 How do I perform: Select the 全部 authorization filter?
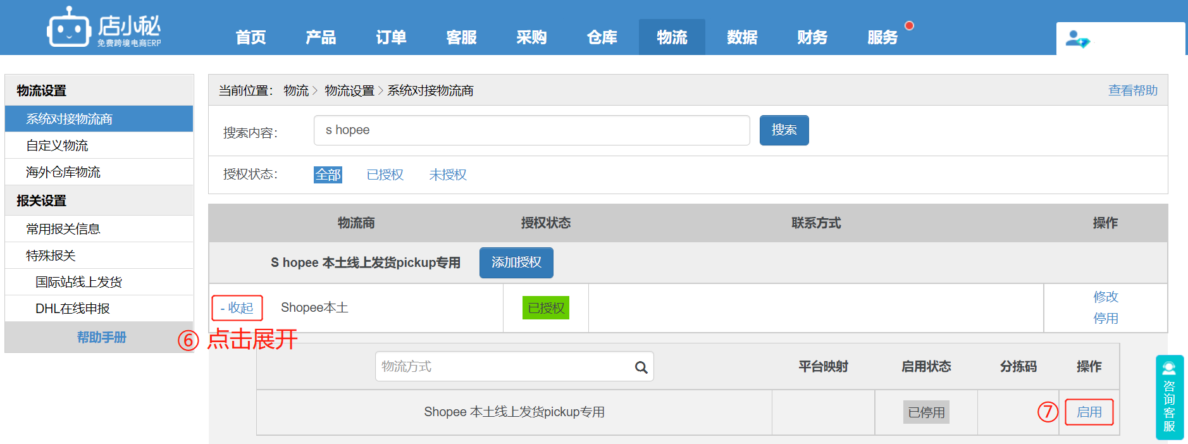pyautogui.click(x=328, y=175)
